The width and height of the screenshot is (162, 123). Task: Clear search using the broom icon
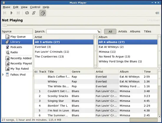(99, 31)
